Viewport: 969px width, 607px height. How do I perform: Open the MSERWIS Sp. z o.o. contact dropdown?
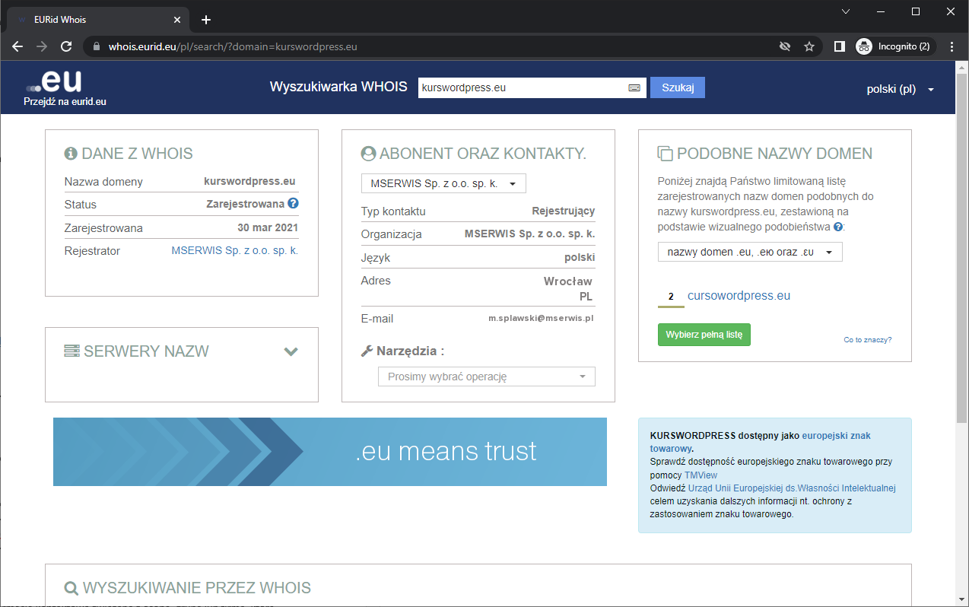click(443, 183)
